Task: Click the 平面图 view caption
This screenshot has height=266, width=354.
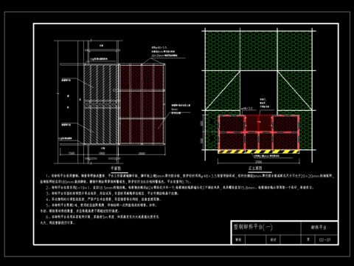Action: click(116, 168)
